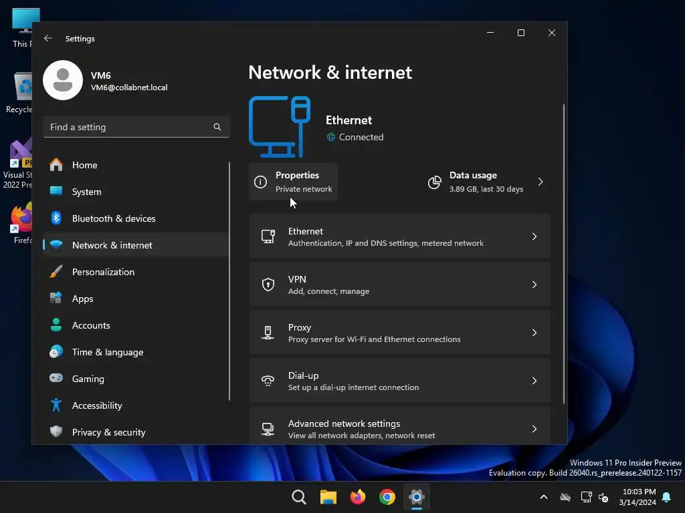Click the Privacy & security shield icon
This screenshot has height=513, width=685.
(56, 432)
